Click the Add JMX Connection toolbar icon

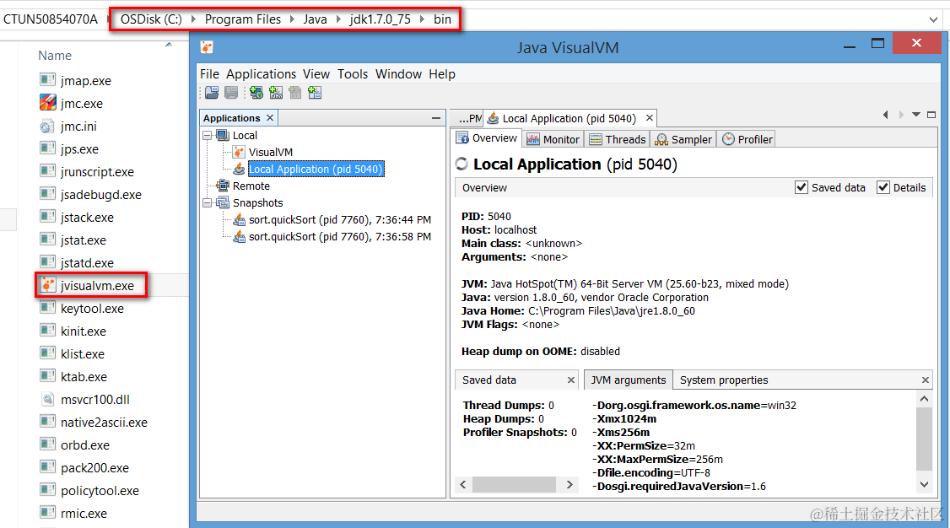276,92
